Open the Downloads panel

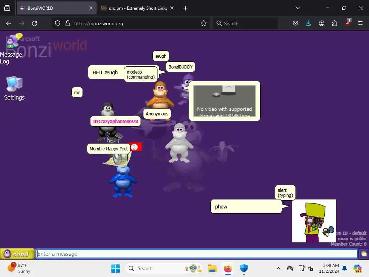(308, 23)
